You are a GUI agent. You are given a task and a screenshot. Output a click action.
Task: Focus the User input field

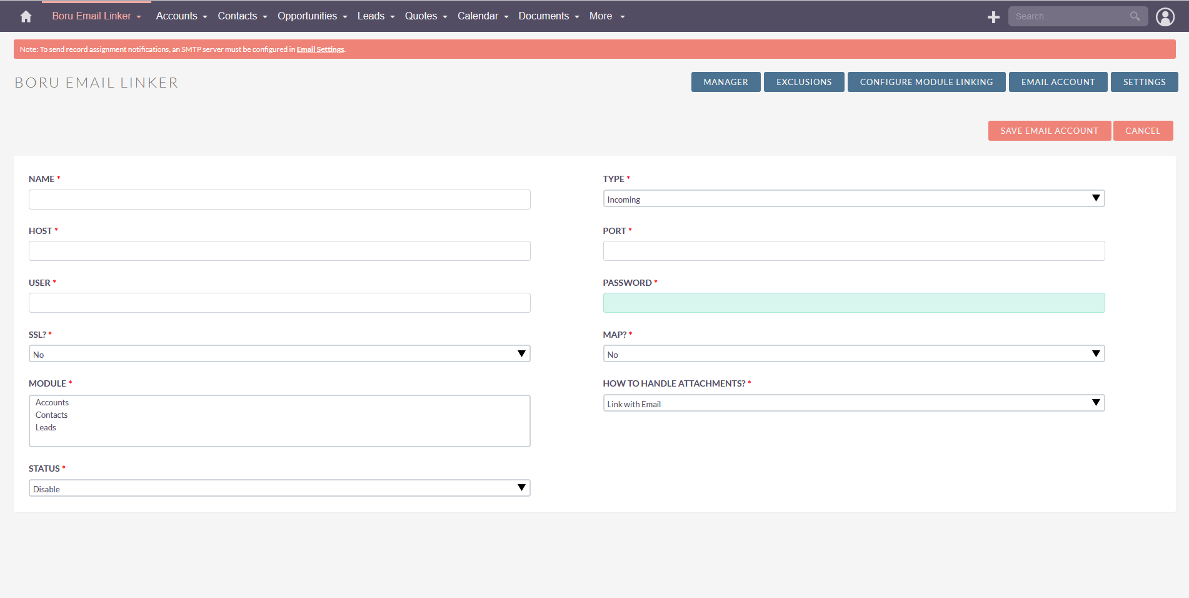click(x=279, y=303)
